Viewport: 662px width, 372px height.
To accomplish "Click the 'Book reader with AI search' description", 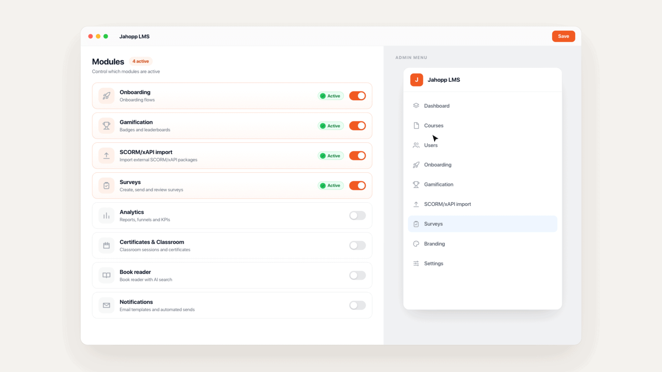I will click(x=146, y=280).
